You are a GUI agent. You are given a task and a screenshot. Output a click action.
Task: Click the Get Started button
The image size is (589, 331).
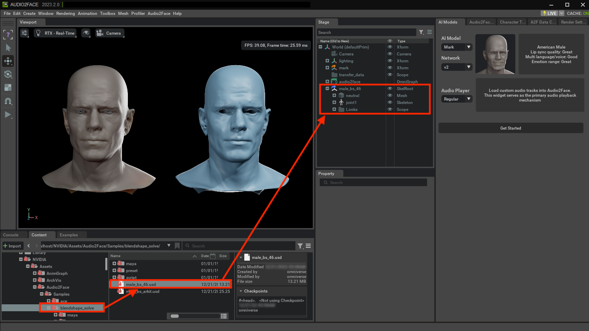(x=510, y=128)
